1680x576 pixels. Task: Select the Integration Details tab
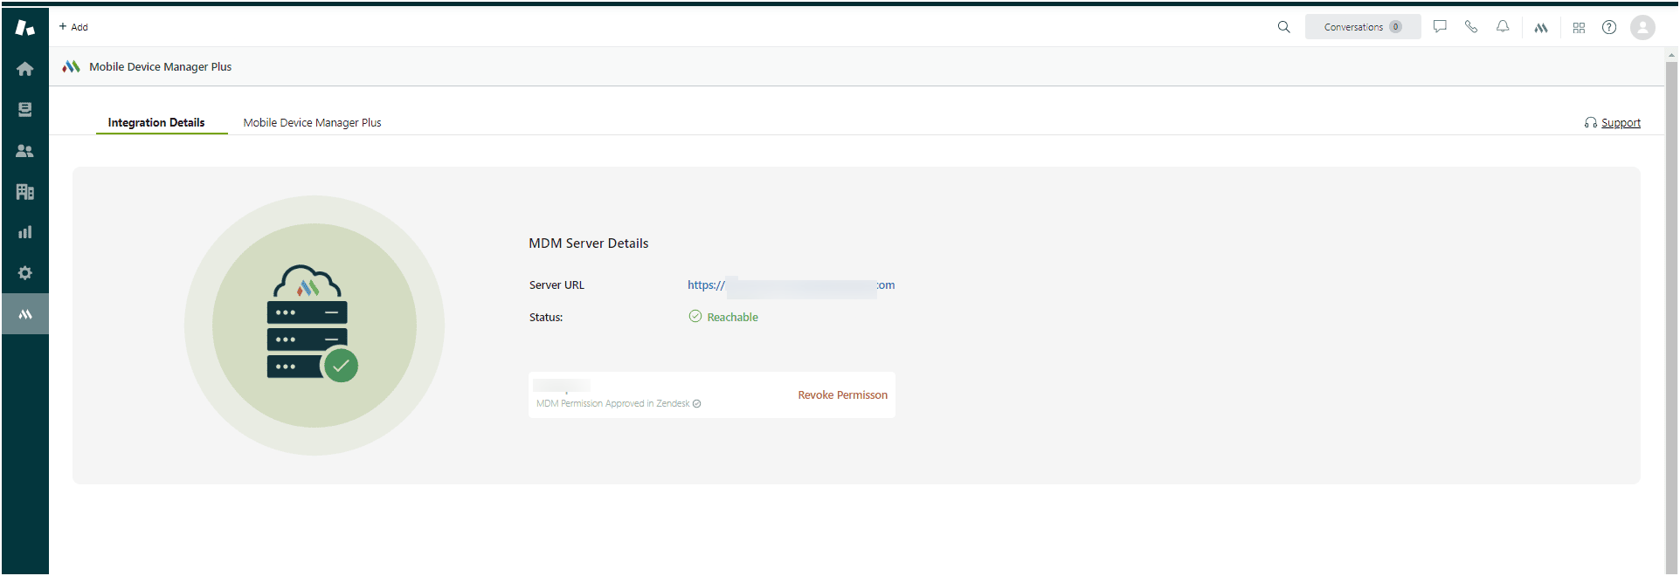pos(156,123)
